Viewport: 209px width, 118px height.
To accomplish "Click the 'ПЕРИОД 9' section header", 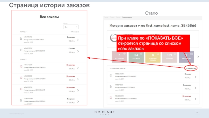I will tap(23, 32).
